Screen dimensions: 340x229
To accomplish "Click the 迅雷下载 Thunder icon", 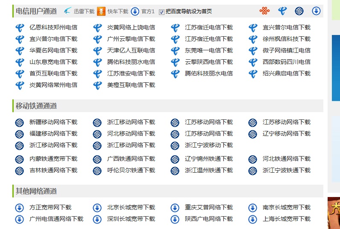I will [x=67, y=11].
